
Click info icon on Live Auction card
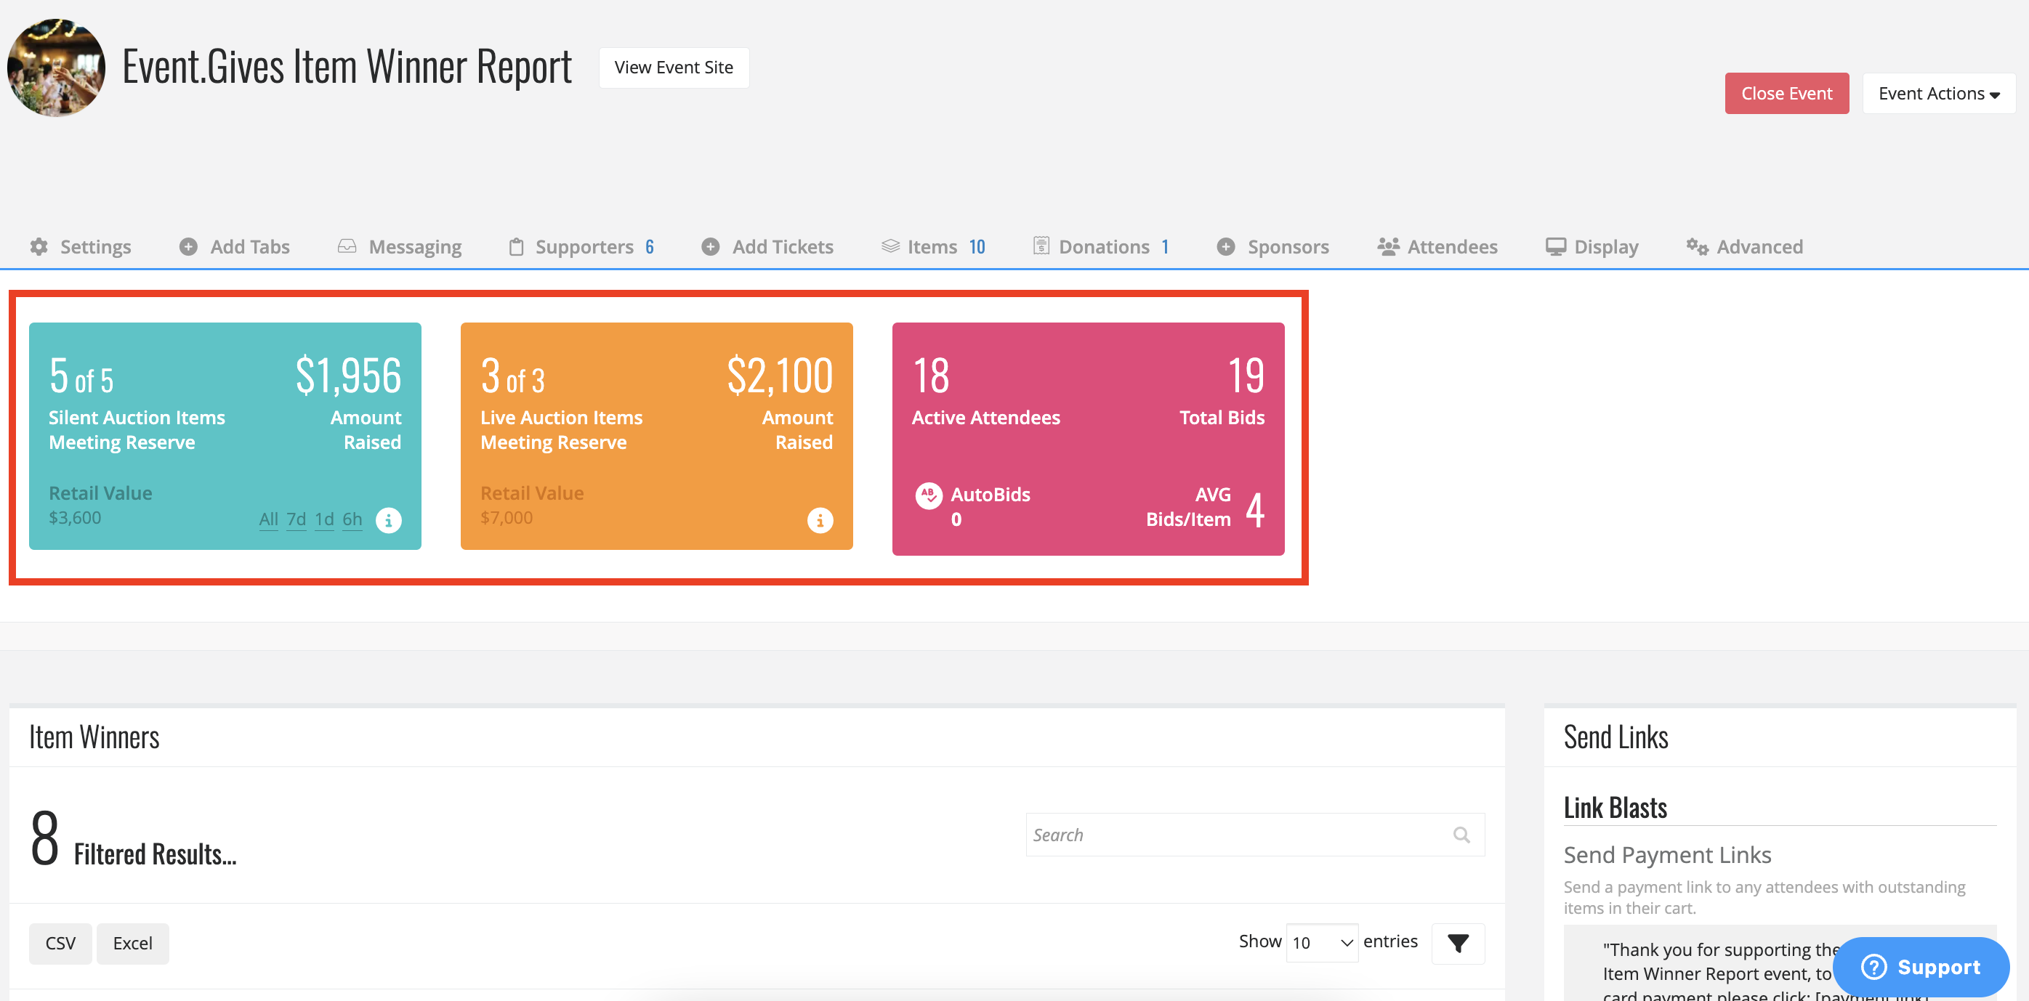coord(820,520)
